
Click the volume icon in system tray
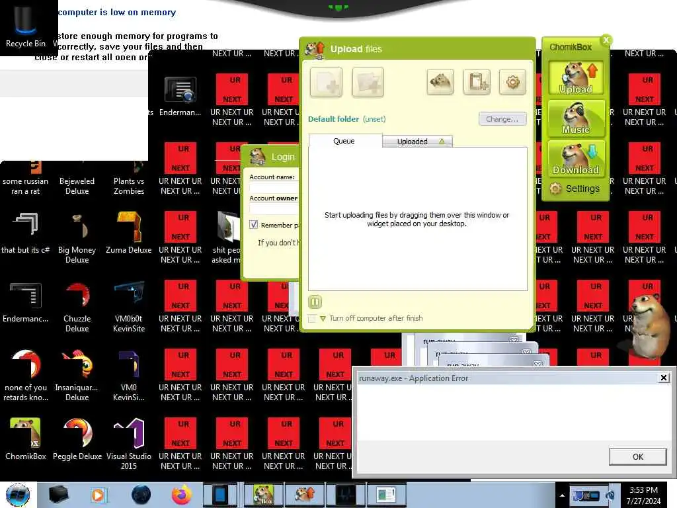610,495
